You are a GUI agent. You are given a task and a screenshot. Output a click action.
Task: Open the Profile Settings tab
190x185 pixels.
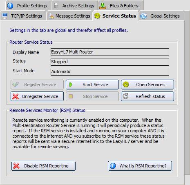coord(29,6)
